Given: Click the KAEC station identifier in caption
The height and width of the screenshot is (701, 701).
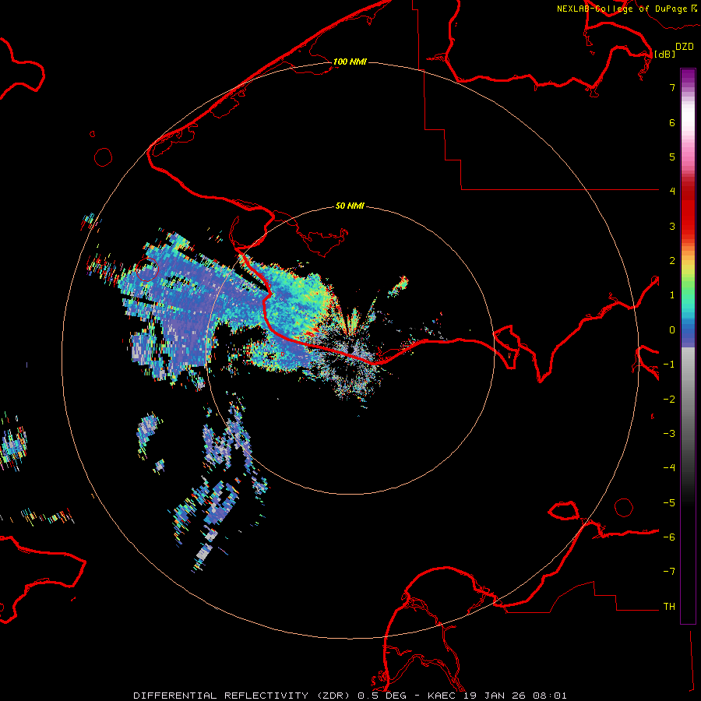Looking at the screenshot, I should point(442,696).
